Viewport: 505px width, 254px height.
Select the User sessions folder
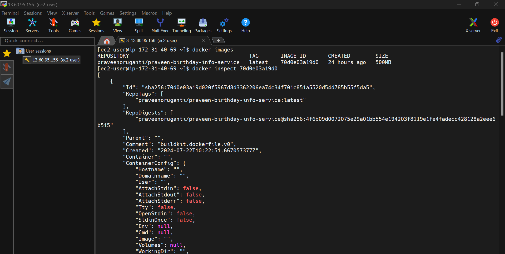coord(33,51)
